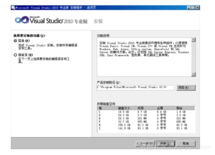Click the 19.5 GB disk size cell

pos(124,112)
